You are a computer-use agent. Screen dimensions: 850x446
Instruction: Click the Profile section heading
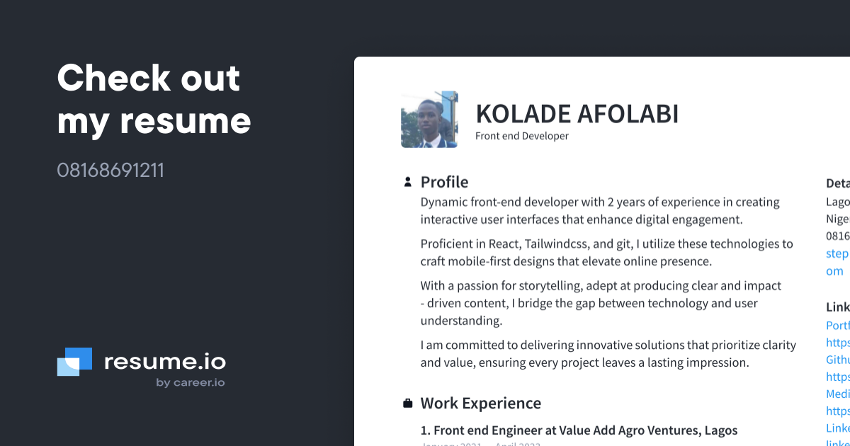click(444, 182)
